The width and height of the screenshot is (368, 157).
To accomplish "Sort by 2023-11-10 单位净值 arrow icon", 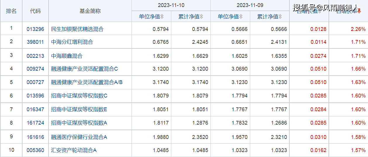I will (x=162, y=17).
